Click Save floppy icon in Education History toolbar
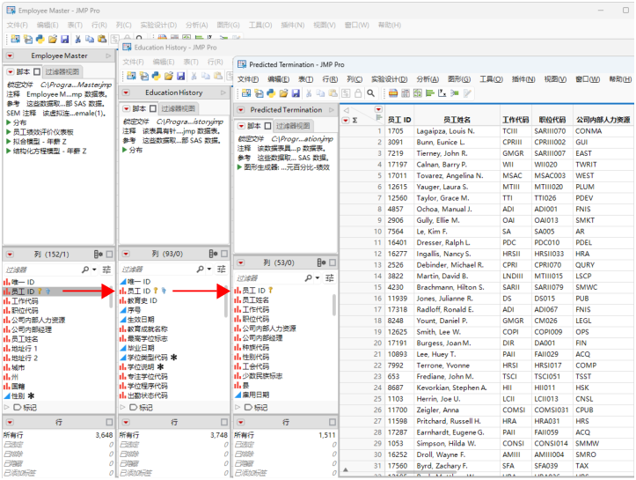 click(181, 76)
